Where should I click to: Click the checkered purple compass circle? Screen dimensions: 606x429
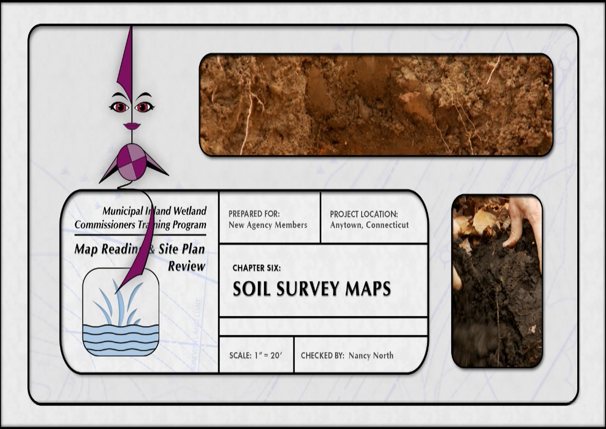[x=133, y=162]
